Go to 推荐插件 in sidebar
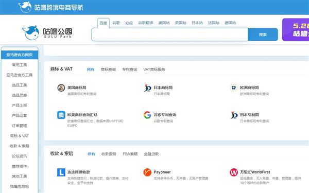Image resolution: width=309 pixels, height=193 pixels. pyautogui.click(x=20, y=166)
